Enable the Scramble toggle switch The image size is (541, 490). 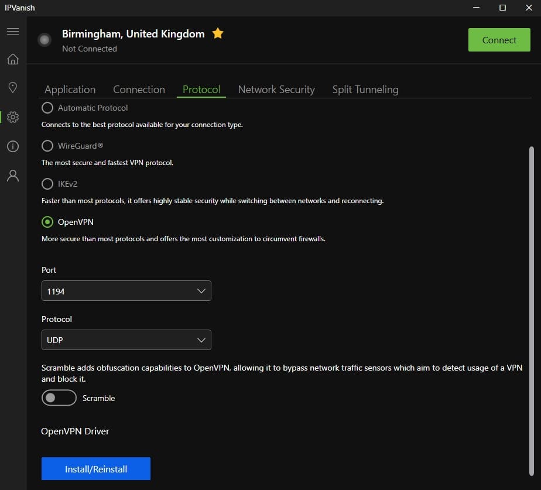[x=59, y=398]
